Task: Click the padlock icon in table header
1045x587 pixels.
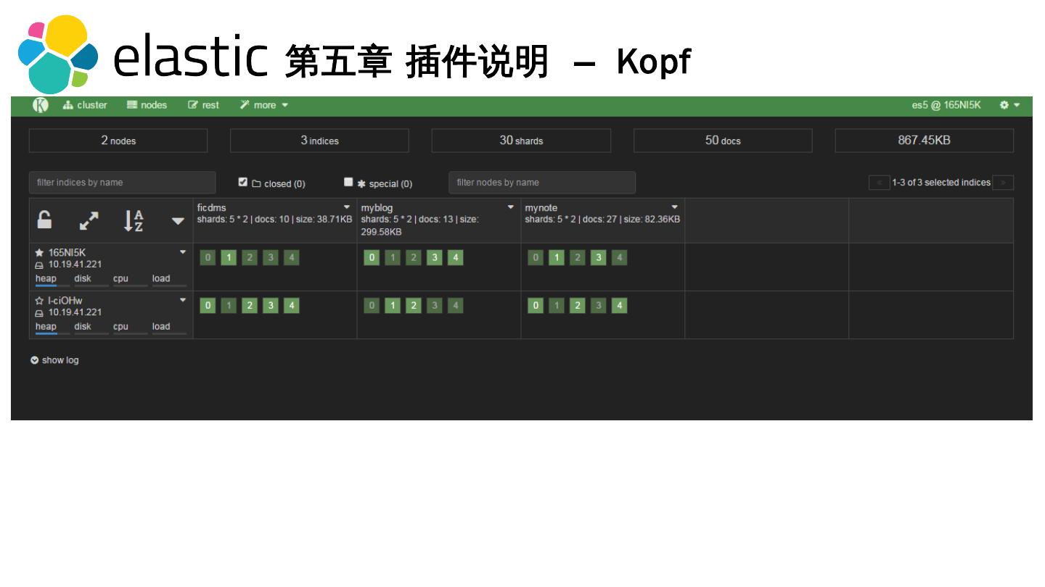Action: pos(44,220)
